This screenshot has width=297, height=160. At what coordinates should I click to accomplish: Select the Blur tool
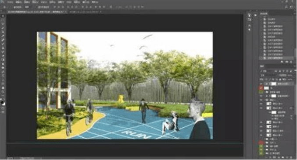tap(3, 64)
